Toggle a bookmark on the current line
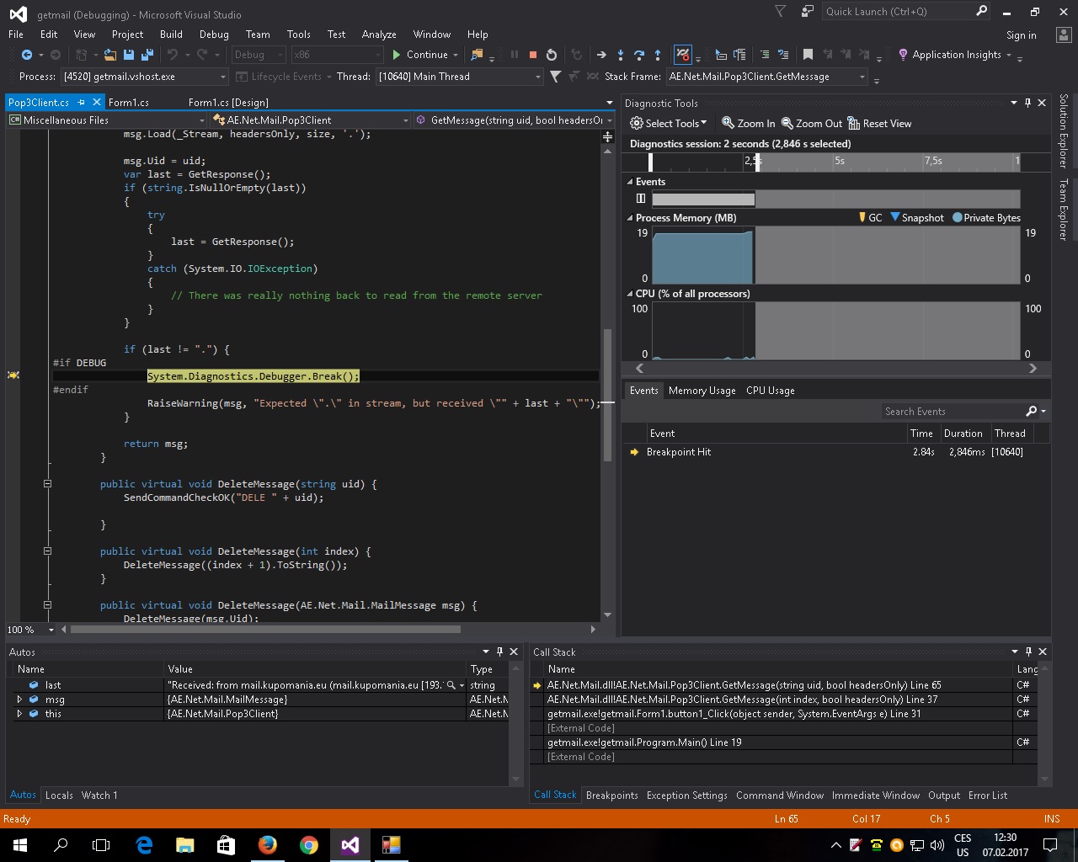1078x862 pixels. (x=808, y=55)
